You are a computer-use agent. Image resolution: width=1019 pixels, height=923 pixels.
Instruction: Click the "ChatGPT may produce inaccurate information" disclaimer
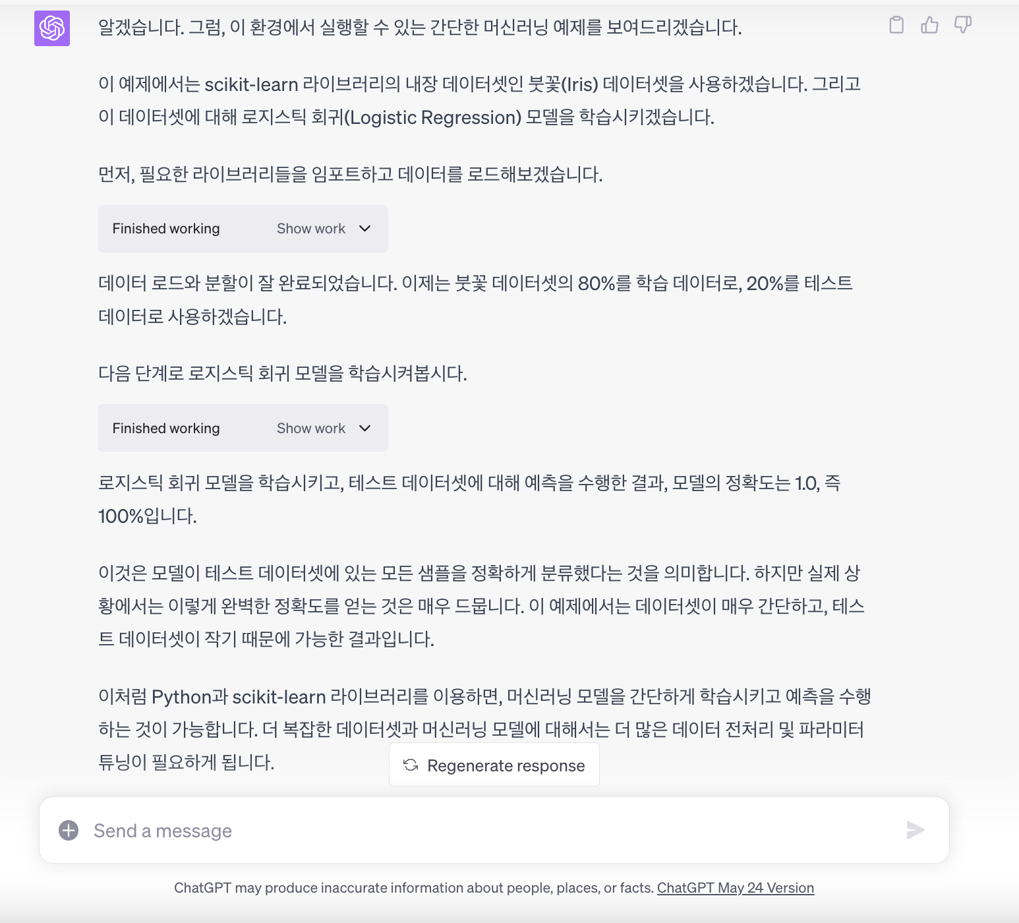[414, 888]
